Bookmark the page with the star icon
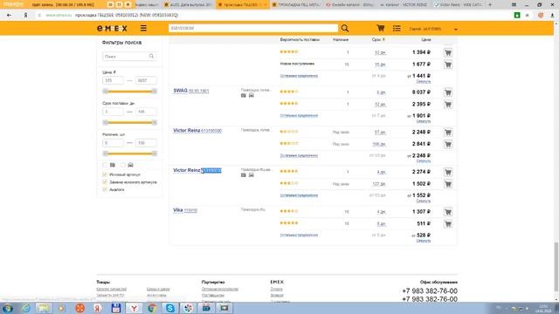This screenshot has height=314, width=559. click(528, 16)
